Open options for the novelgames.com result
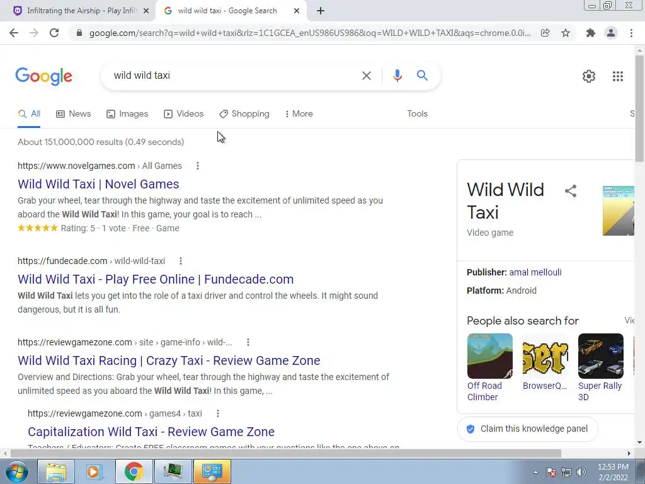645x484 pixels. coord(198,166)
